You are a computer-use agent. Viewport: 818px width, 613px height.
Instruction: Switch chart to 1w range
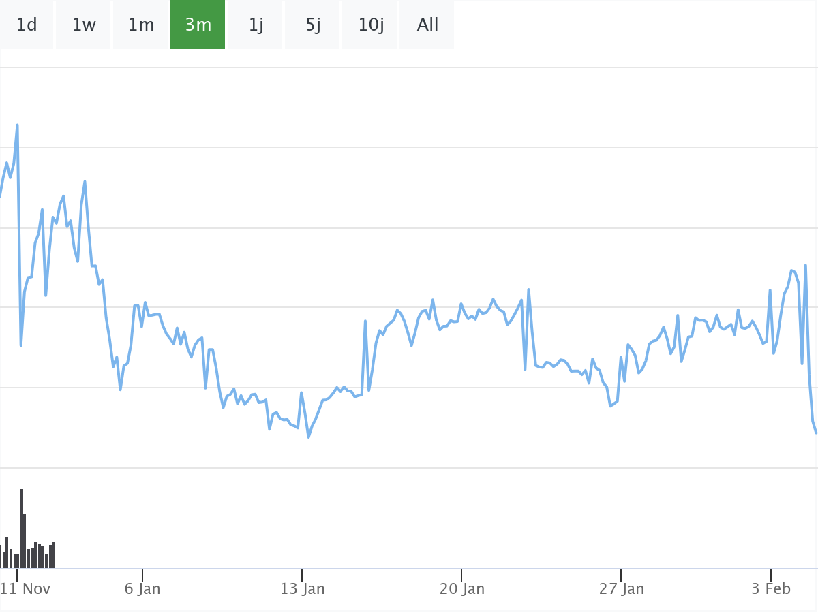click(84, 25)
